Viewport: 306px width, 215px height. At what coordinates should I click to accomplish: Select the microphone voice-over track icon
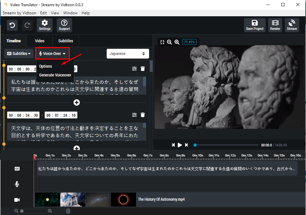click(17, 184)
